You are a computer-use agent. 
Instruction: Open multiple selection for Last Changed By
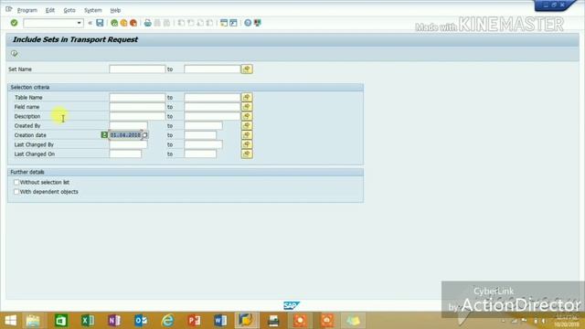click(247, 144)
